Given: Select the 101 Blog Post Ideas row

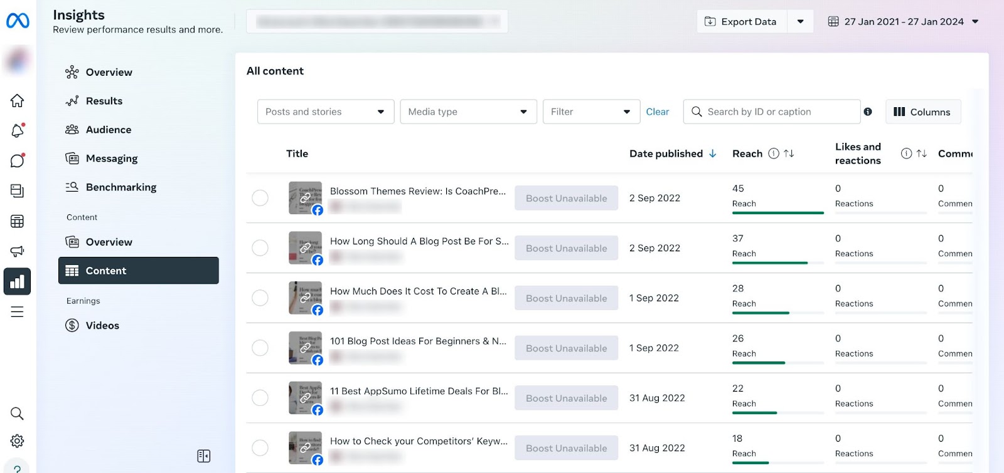Looking at the screenshot, I should click(260, 348).
